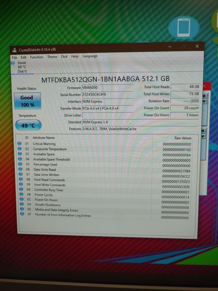Screen dimensions: 218x291
Task: Select the Unsafe Shutdowns attribute name
Action: [x=48, y=205]
